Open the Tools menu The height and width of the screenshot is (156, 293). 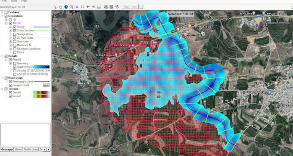(x=14, y=1)
